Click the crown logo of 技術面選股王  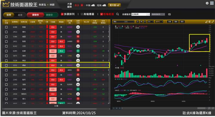(6, 4)
